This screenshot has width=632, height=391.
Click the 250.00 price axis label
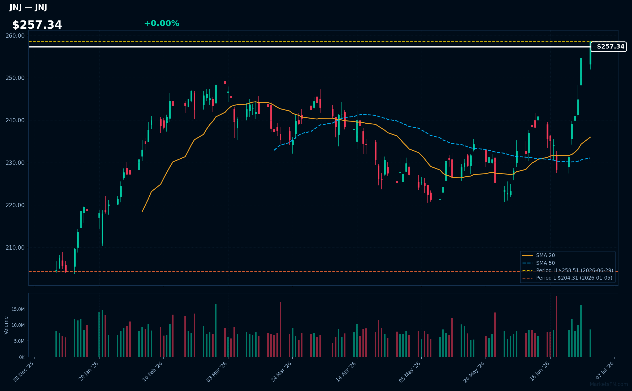pos(15,78)
